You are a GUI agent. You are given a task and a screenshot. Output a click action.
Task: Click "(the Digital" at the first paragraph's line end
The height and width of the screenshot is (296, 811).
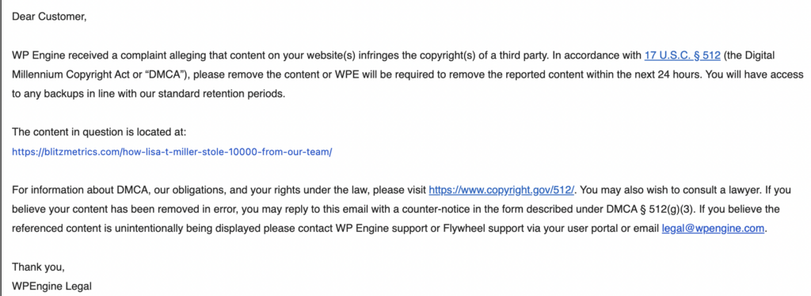(749, 55)
